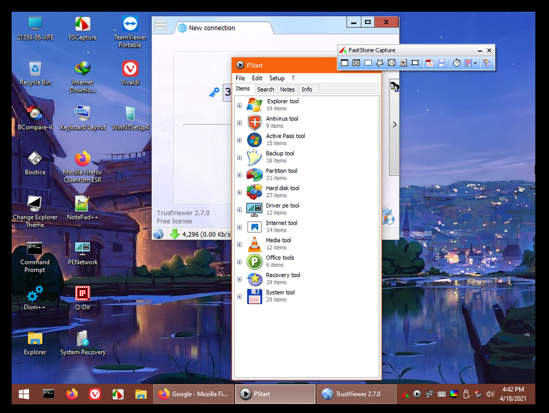Click 'Hard disk tool' label
Image resolution: width=549 pixels, height=413 pixels.
(x=283, y=188)
